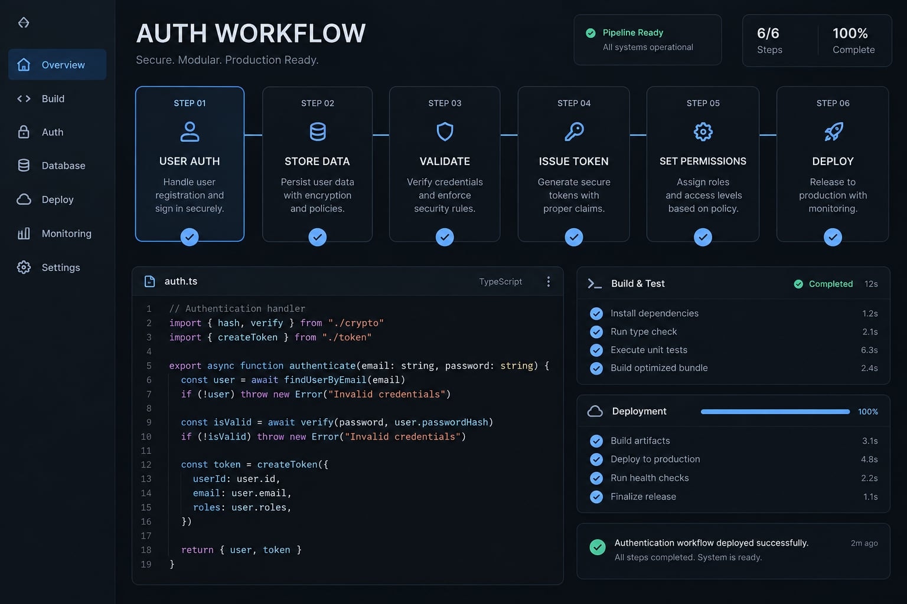Click the TypeScript language label
The image size is (907, 604).
click(501, 281)
